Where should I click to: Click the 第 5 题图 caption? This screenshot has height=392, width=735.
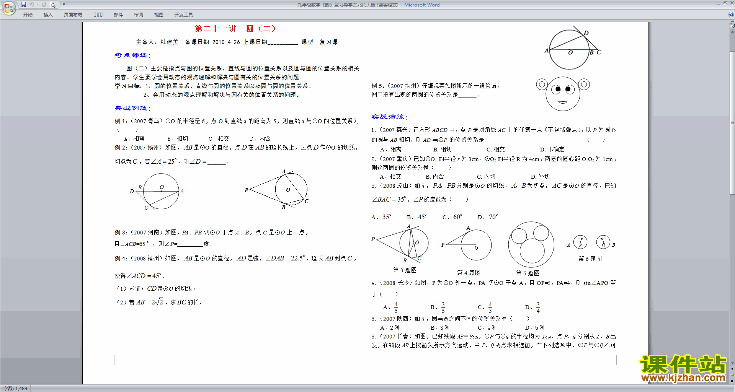528,273
